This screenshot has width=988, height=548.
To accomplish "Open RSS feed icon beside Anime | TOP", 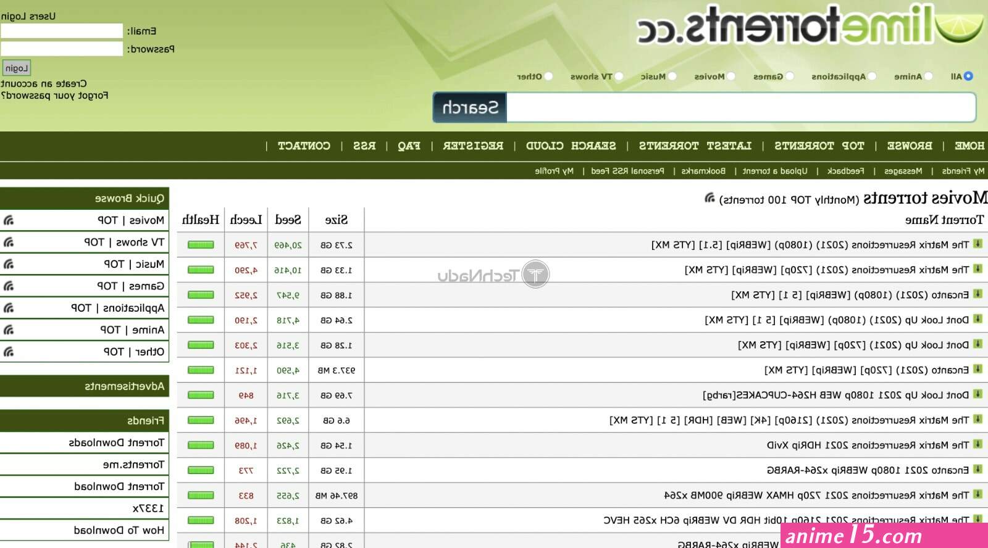I will pyautogui.click(x=9, y=330).
